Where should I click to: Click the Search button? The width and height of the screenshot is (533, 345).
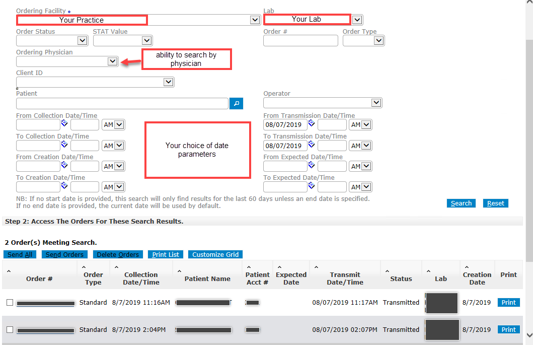click(x=461, y=203)
